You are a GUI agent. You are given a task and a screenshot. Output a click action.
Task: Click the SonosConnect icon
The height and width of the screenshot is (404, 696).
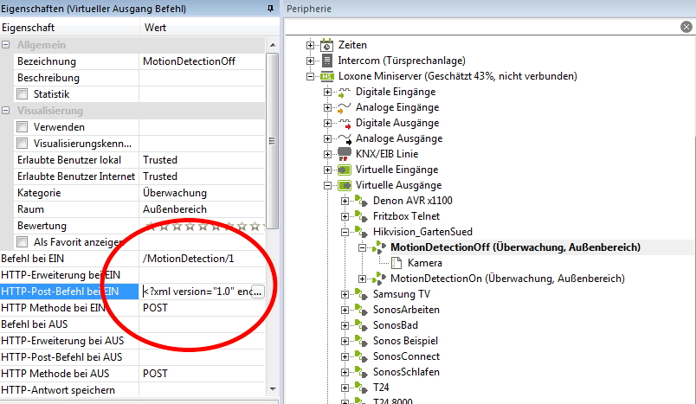(361, 356)
